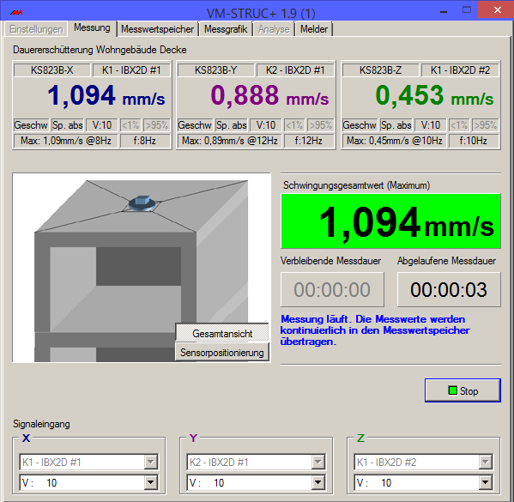
Task: Click the purple 0,888 mm/s Y reading
Action: 269,95
